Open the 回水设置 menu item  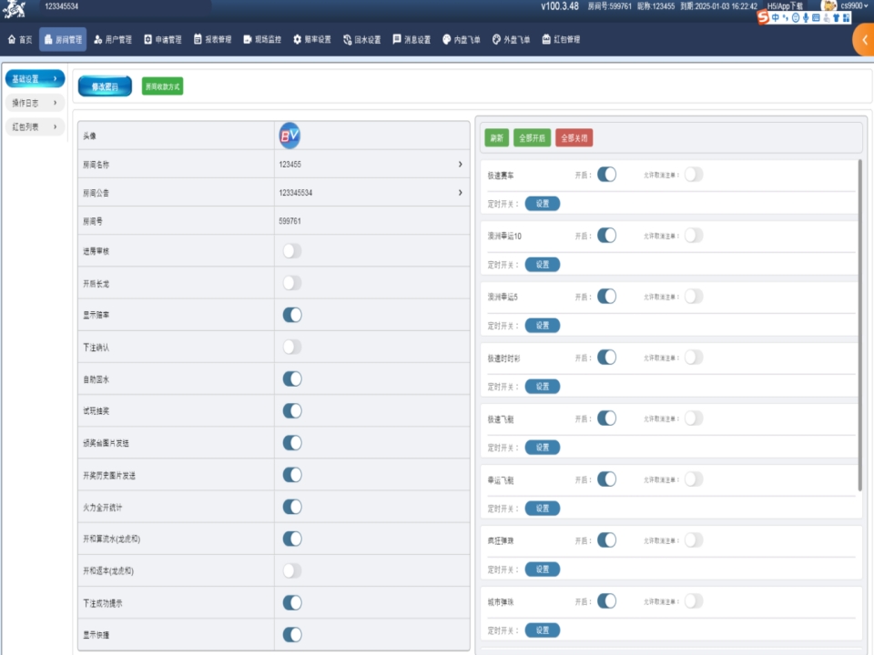361,39
